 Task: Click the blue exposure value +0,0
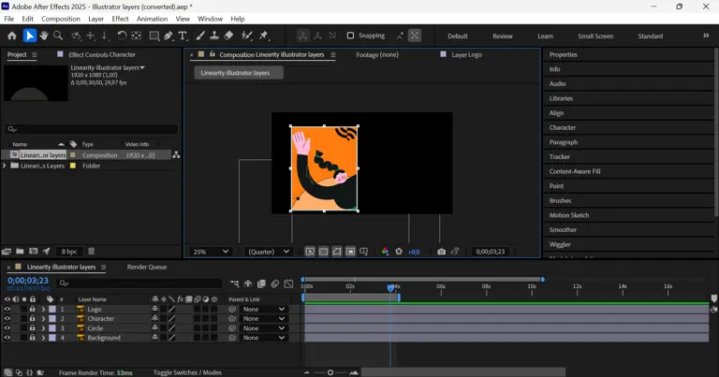pos(414,252)
